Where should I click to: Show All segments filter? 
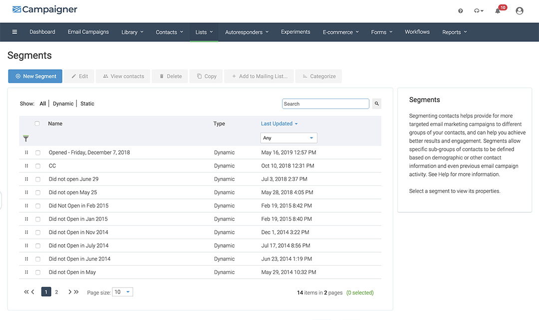click(42, 104)
